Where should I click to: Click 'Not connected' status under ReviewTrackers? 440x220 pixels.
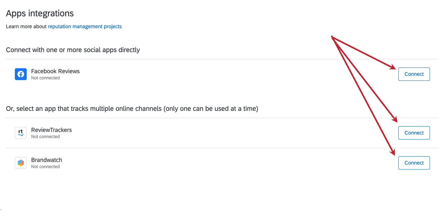coord(45,137)
